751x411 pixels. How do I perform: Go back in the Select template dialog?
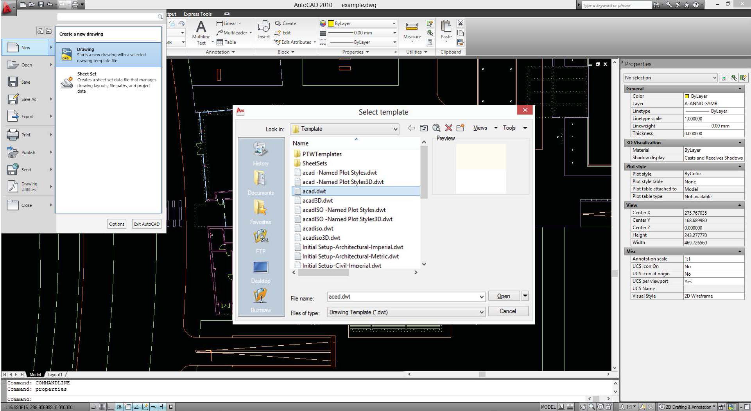411,128
